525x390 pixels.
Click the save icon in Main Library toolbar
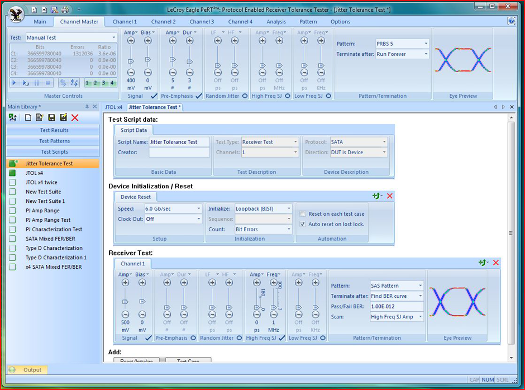pos(51,117)
